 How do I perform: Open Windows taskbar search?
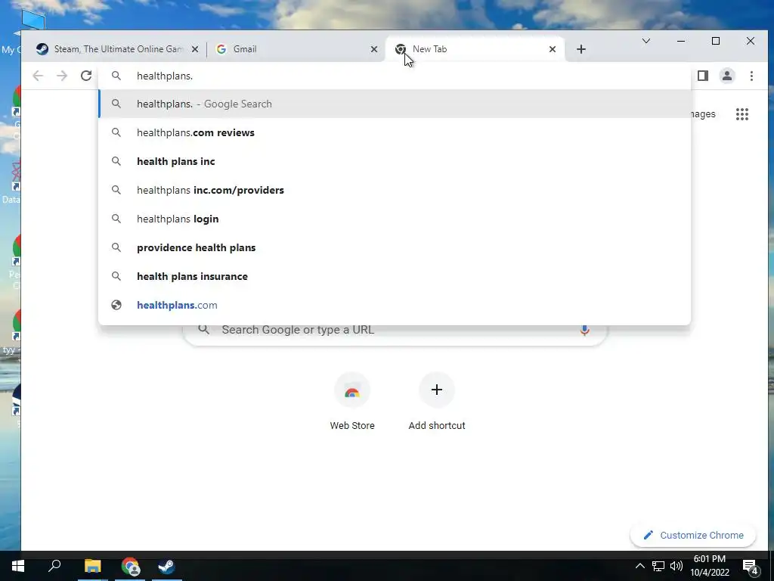tap(54, 566)
